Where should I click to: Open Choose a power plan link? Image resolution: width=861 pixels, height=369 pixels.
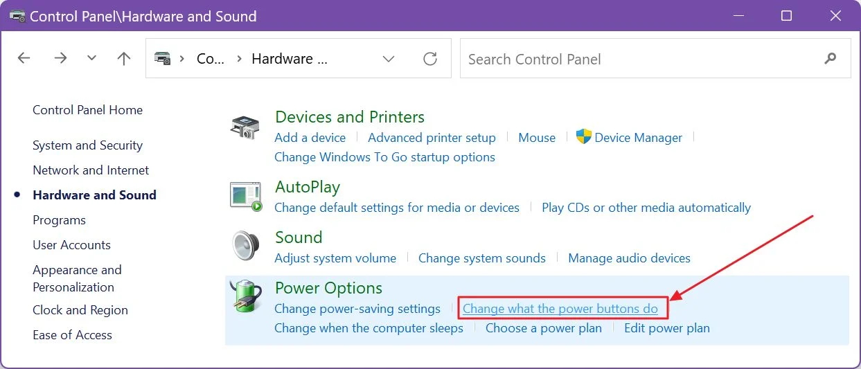[x=544, y=328]
